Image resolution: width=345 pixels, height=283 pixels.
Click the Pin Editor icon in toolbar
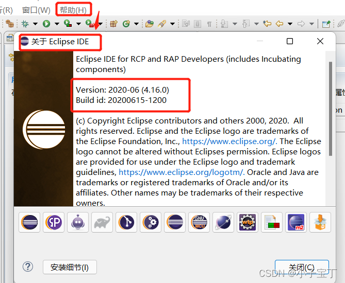tap(326, 24)
